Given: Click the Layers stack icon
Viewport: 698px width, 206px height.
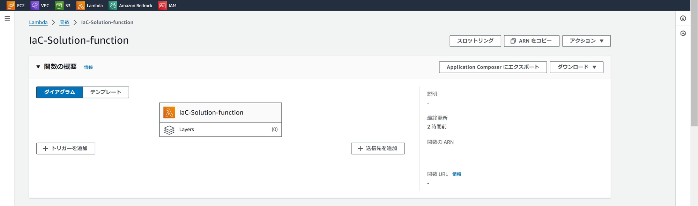Looking at the screenshot, I should [x=169, y=130].
